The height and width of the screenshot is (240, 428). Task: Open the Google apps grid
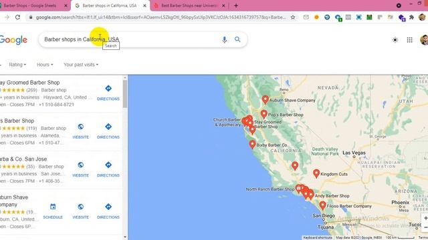(409, 40)
